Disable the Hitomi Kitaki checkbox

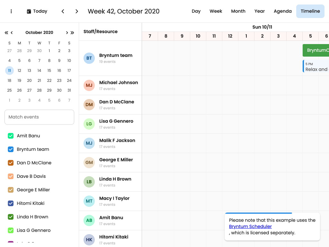click(x=11, y=203)
